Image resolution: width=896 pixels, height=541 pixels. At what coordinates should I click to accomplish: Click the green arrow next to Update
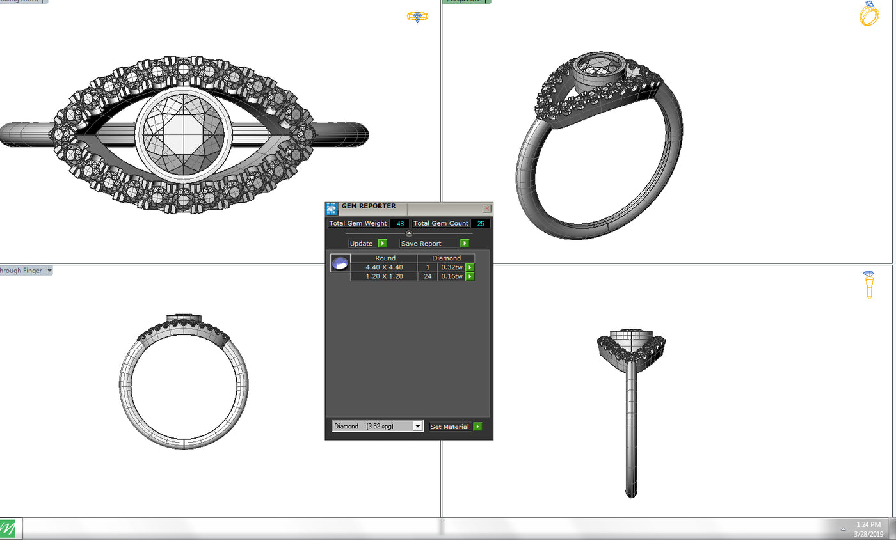pos(383,243)
